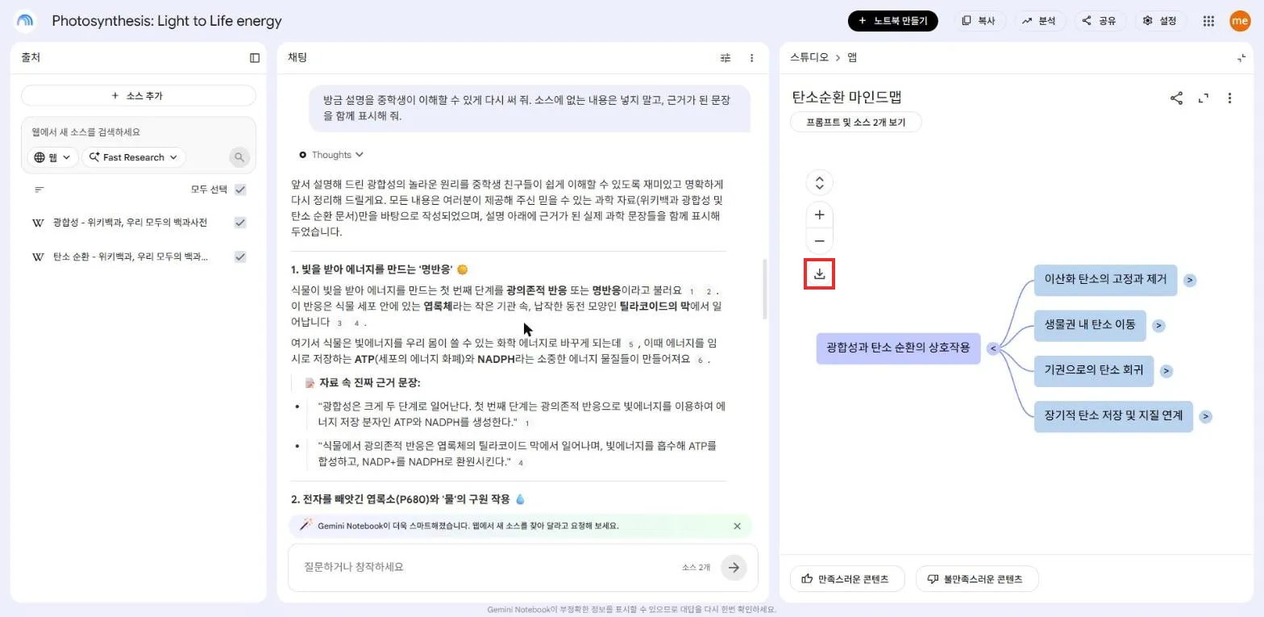
Task: Click the download mind map icon
Action: coord(819,274)
